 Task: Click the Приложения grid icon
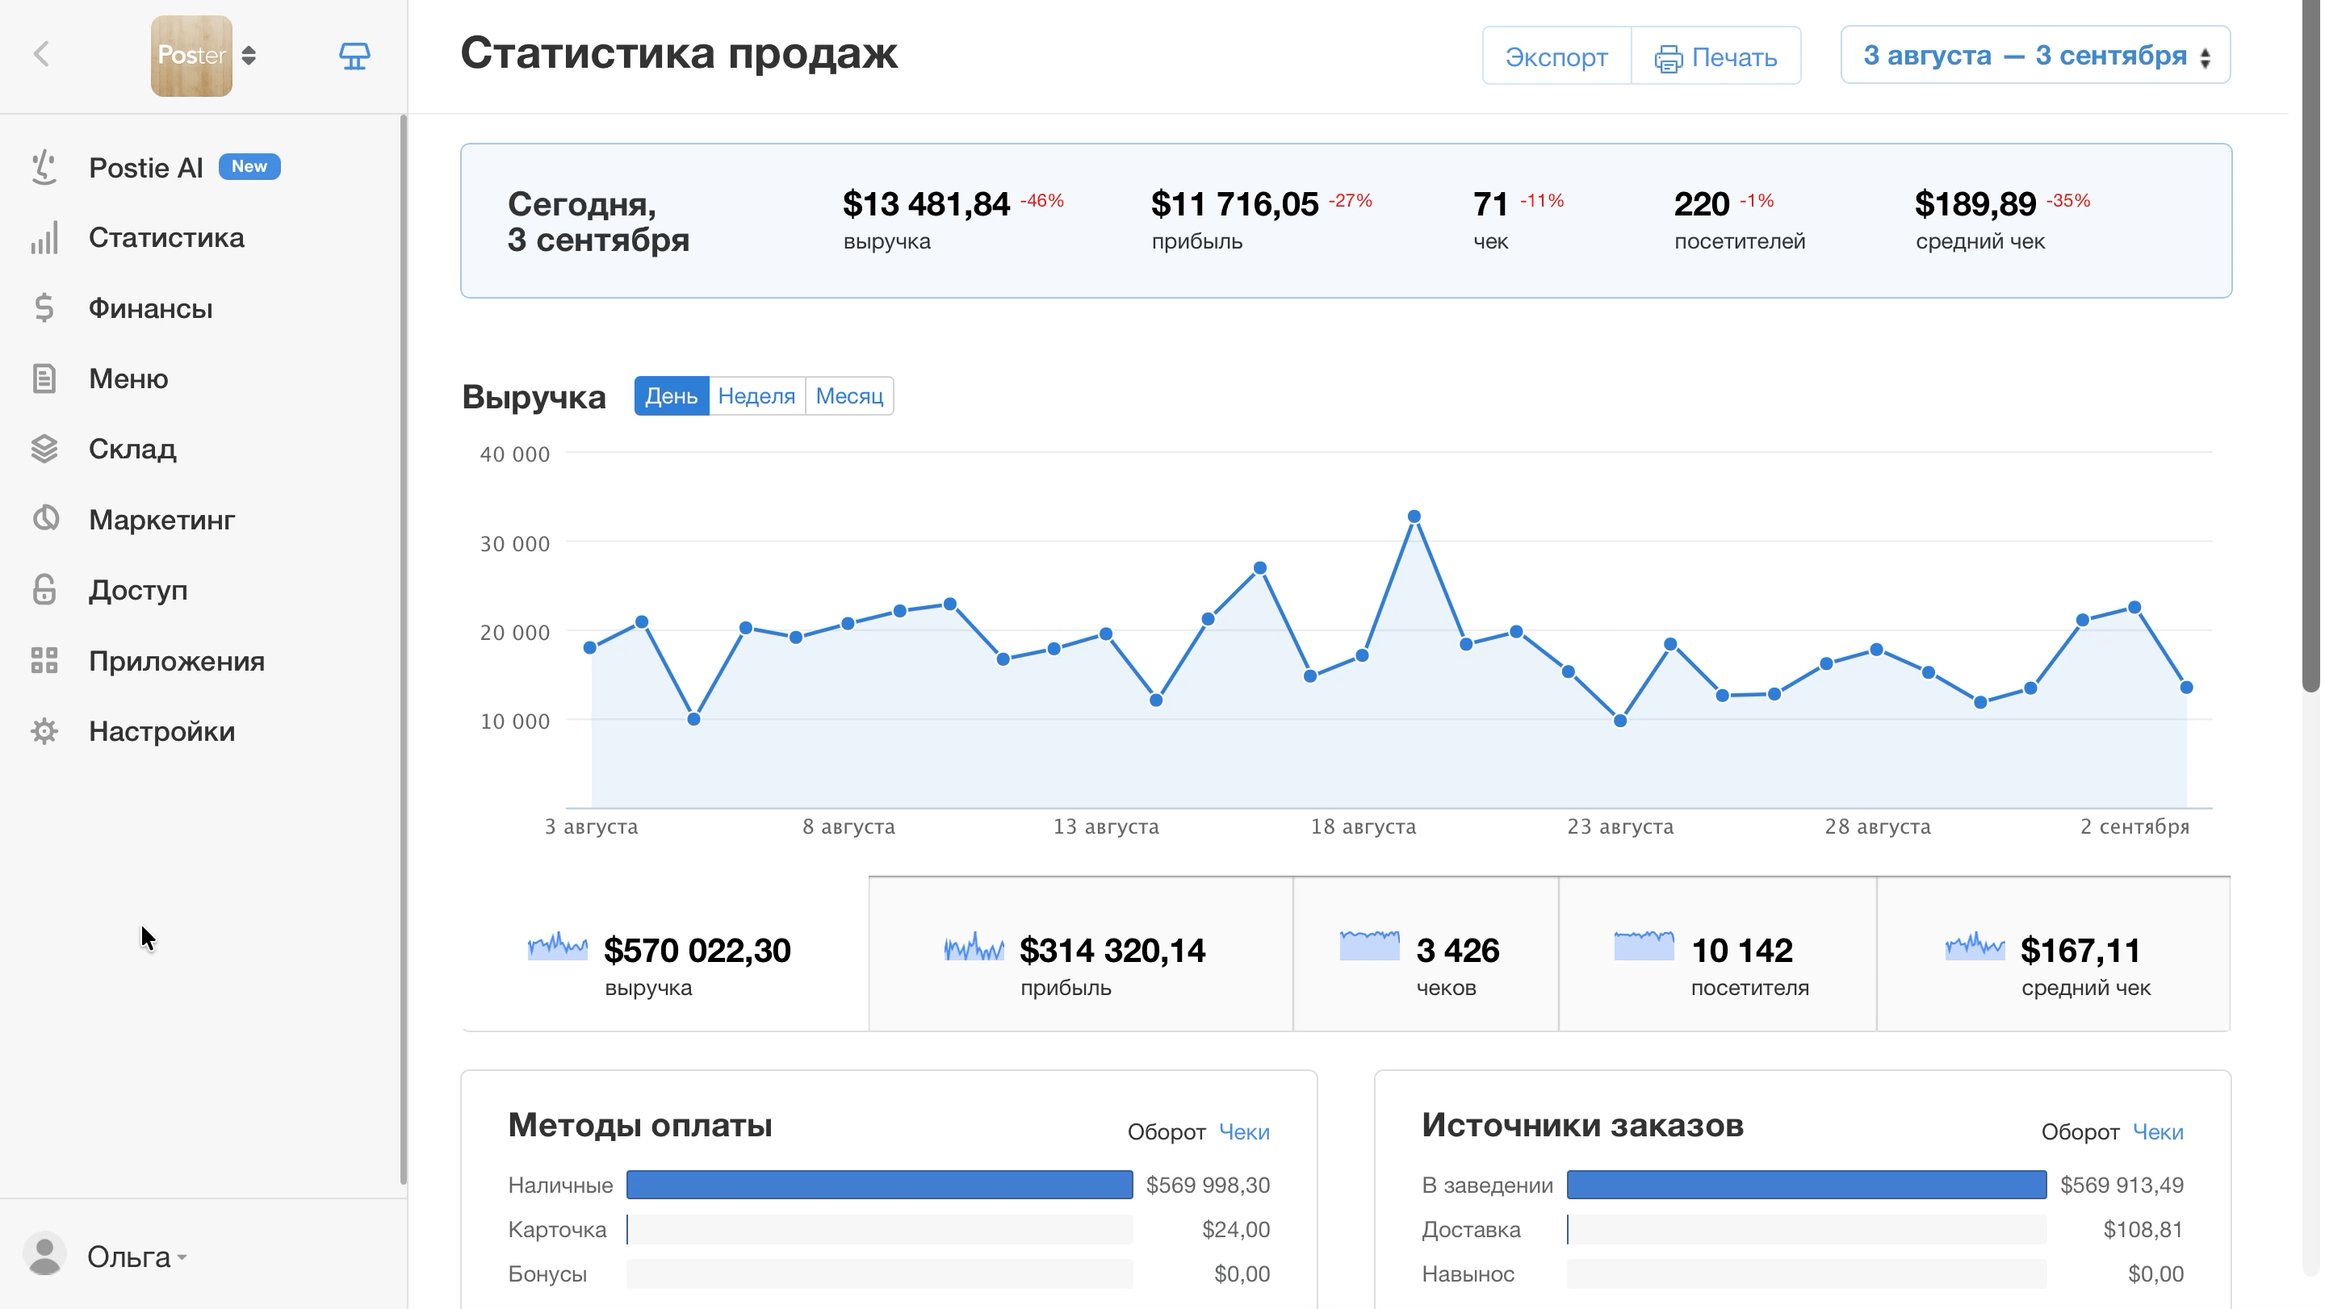tap(44, 661)
